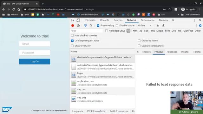Enable Group by frame checkbox
Screen dimensions: 203x114
(x=139, y=41)
